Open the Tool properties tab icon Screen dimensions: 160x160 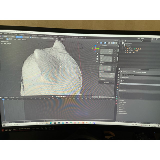119,72
